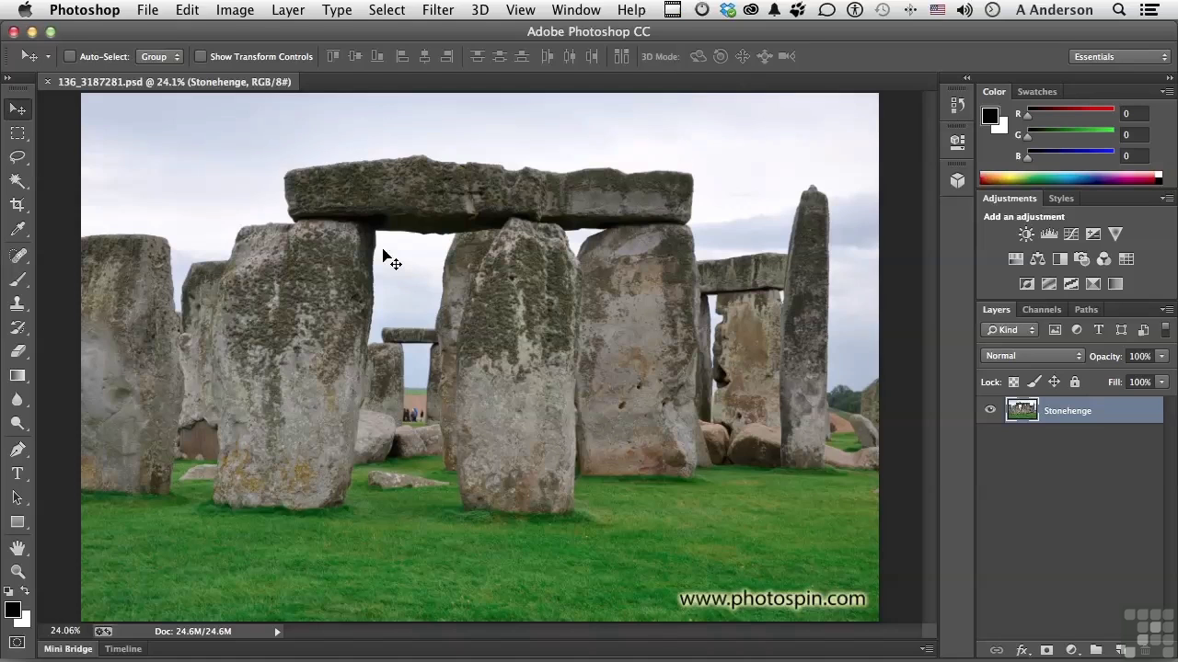
Task: Open the Auto-Select Group dropdown
Action: (160, 57)
